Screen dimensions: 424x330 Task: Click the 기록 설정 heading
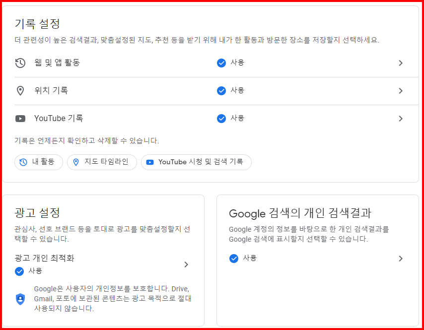(x=37, y=24)
